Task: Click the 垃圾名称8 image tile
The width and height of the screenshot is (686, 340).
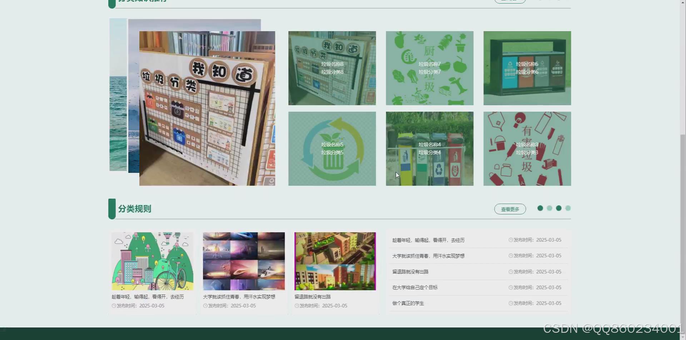Action: [x=332, y=68]
